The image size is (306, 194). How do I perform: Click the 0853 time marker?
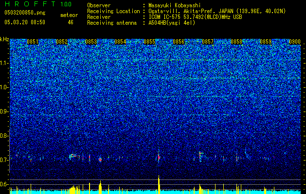tap(91, 42)
